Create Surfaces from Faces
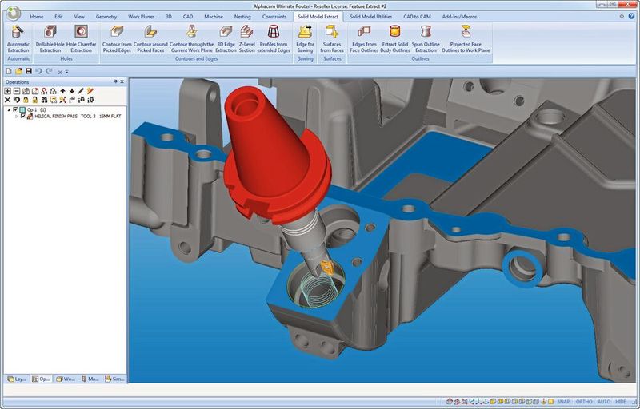The width and height of the screenshot is (640, 409). pyautogui.click(x=332, y=39)
